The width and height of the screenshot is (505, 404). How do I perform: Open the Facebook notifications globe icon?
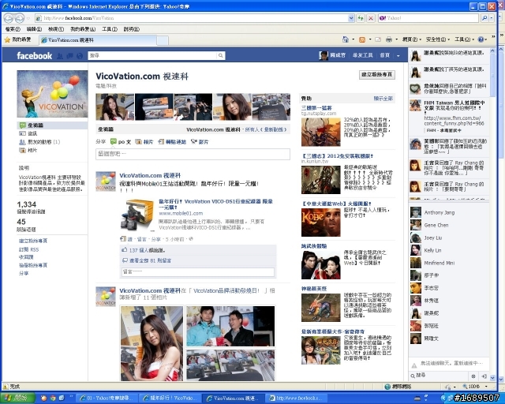pos(80,56)
